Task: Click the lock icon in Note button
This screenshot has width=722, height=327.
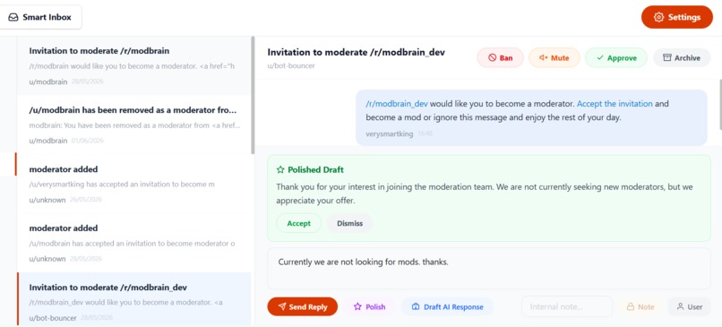Action: coord(631,306)
